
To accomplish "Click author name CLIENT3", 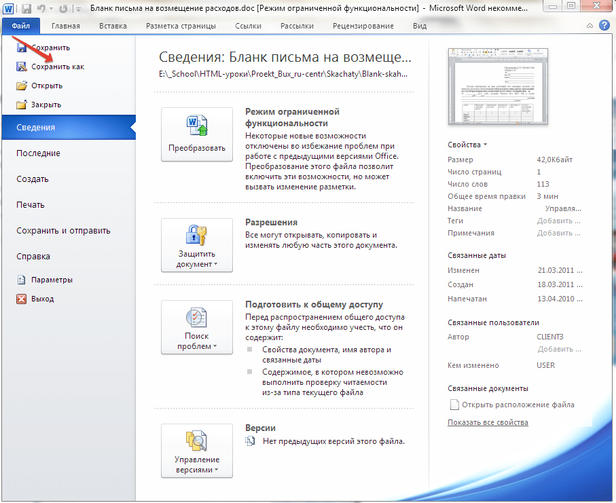I will pos(550,337).
